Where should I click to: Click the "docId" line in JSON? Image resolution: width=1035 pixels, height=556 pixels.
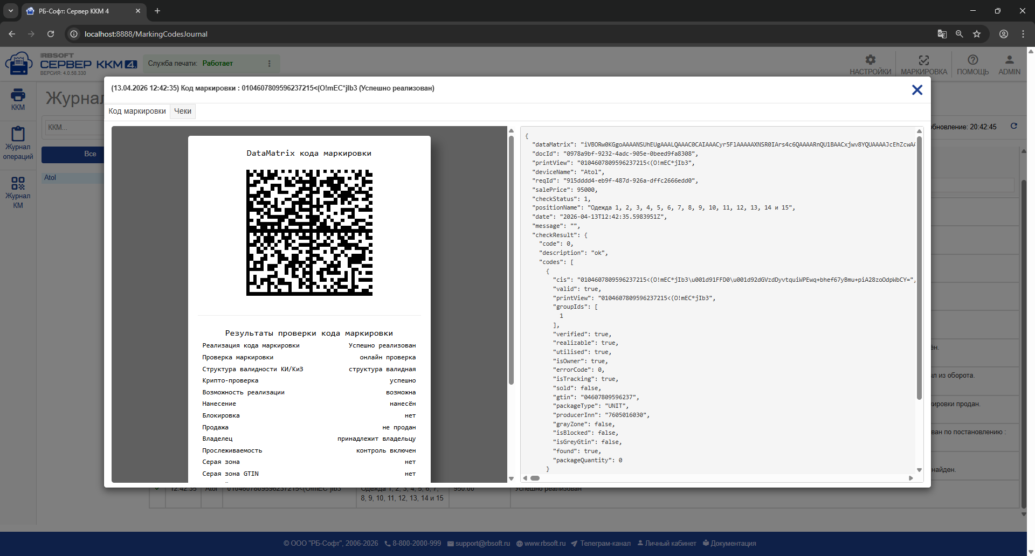[x=615, y=154]
